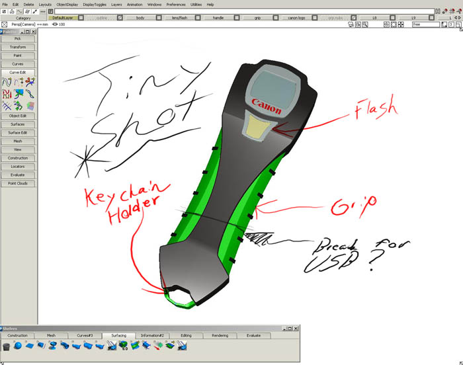
Task: Select the revolve goblet-shaped surface icon
Action: 53,346
